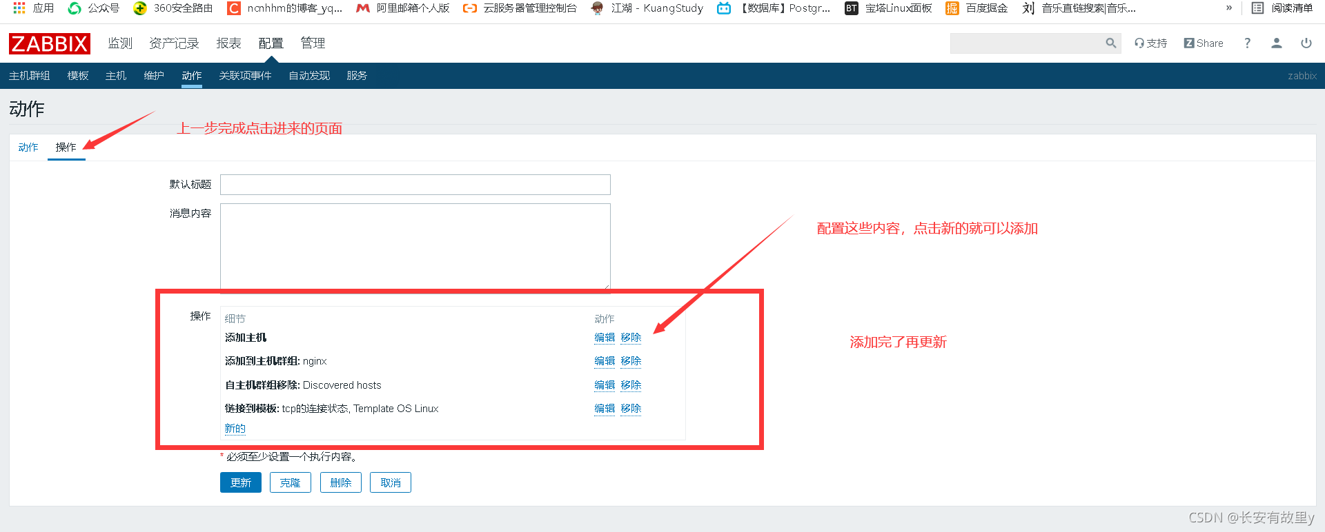Open the 360安全路由 bookmark
Viewport: 1325px width, 532px height.
click(x=173, y=8)
